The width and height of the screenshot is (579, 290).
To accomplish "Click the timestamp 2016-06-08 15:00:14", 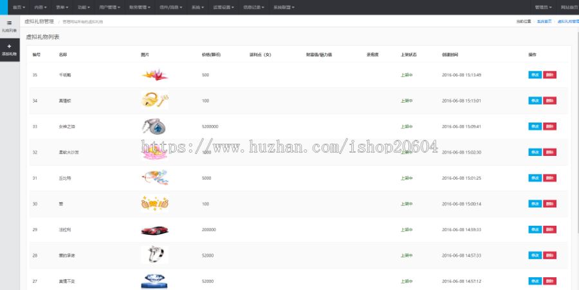I will [x=461, y=204].
